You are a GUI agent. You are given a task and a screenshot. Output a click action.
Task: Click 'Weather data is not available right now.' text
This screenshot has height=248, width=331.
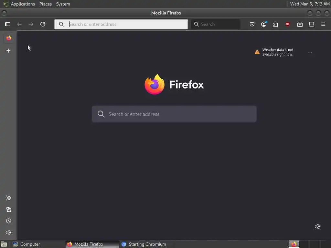tap(278, 52)
